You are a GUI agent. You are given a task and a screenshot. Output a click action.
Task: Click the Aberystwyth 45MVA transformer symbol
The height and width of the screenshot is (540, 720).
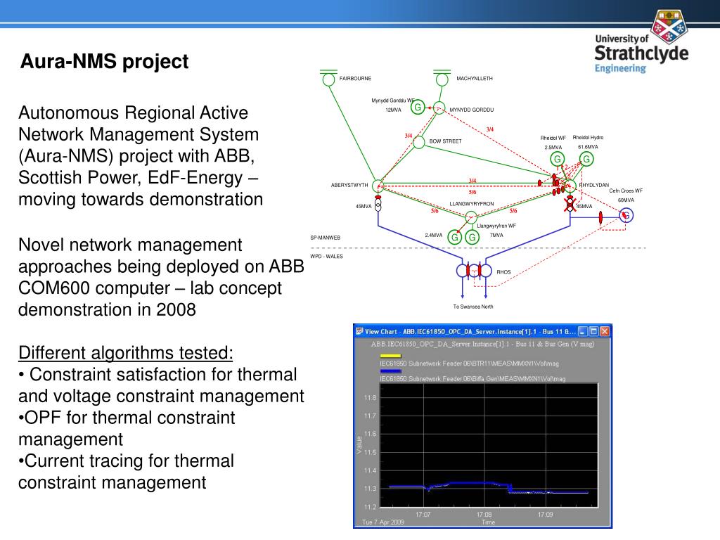[x=378, y=205]
